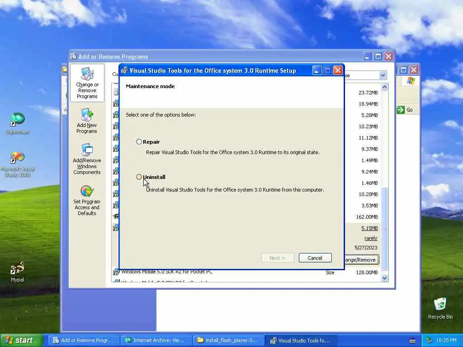The image size is (463, 347).
Task: Click the Cancel button in Setup dialog
Action: (x=315, y=258)
